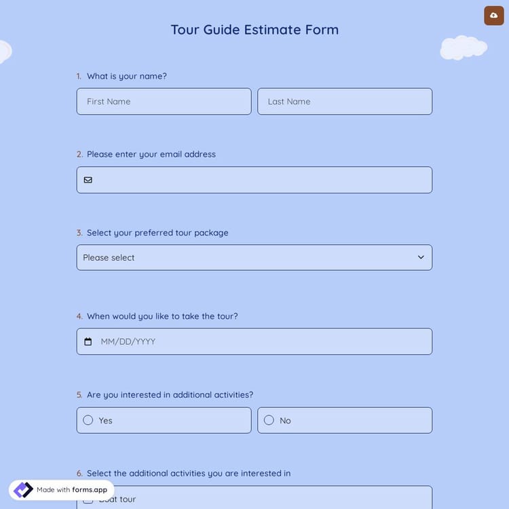Check the Boat tour checkbox
The width and height of the screenshot is (509, 509).
tap(88, 500)
